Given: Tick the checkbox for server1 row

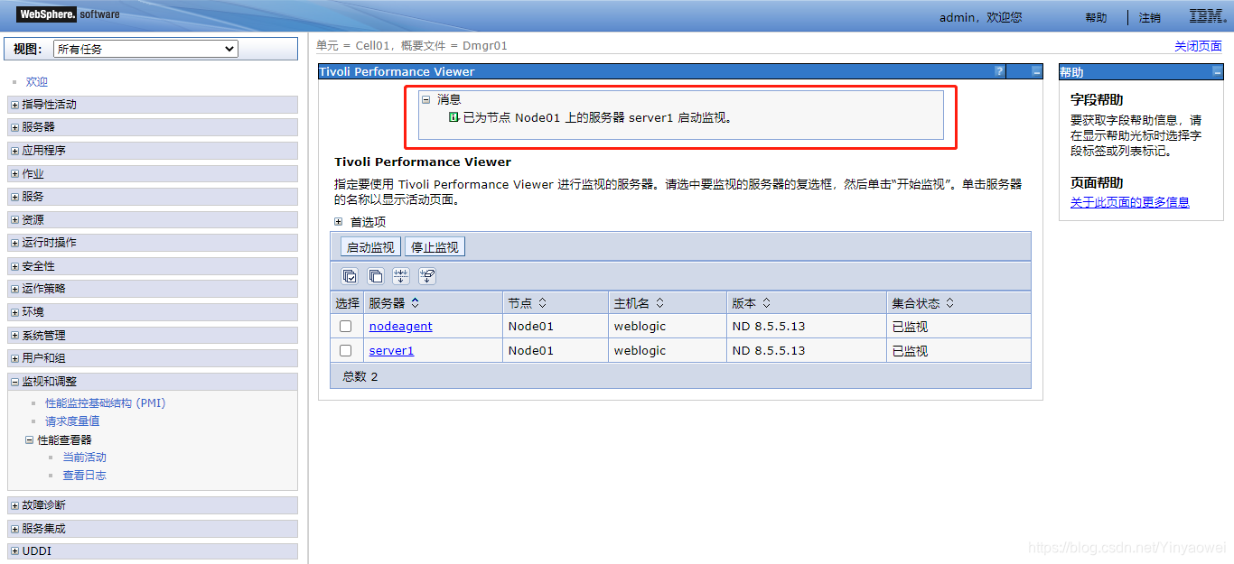Looking at the screenshot, I should 345,350.
